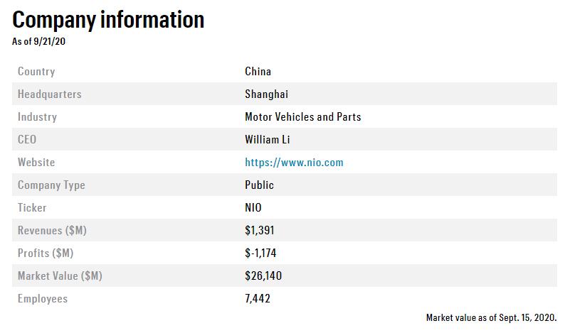570x333 pixels.
Task: Click the China country value
Action: [258, 72]
